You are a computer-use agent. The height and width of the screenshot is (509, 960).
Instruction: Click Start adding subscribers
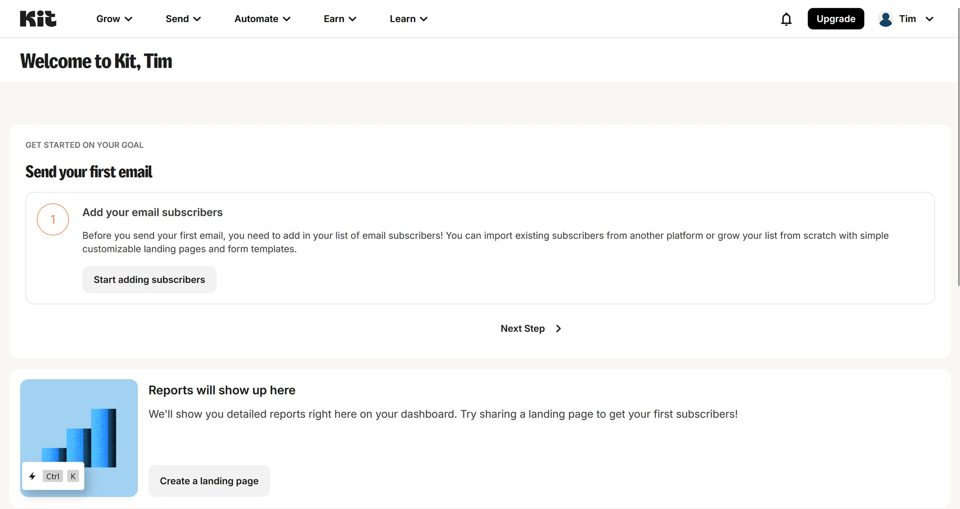tap(149, 280)
